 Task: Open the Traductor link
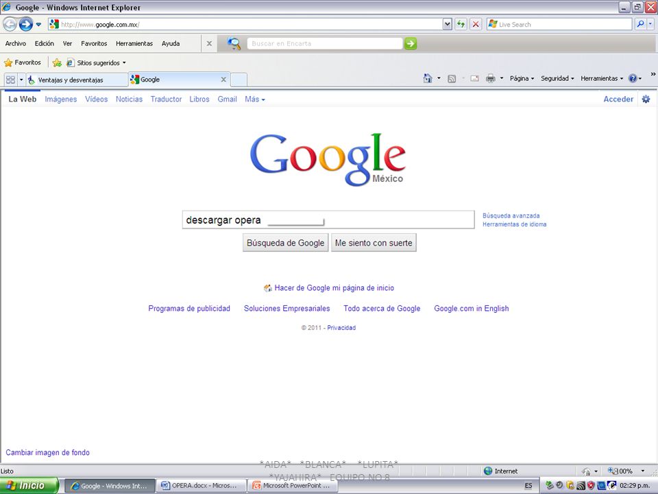click(166, 99)
